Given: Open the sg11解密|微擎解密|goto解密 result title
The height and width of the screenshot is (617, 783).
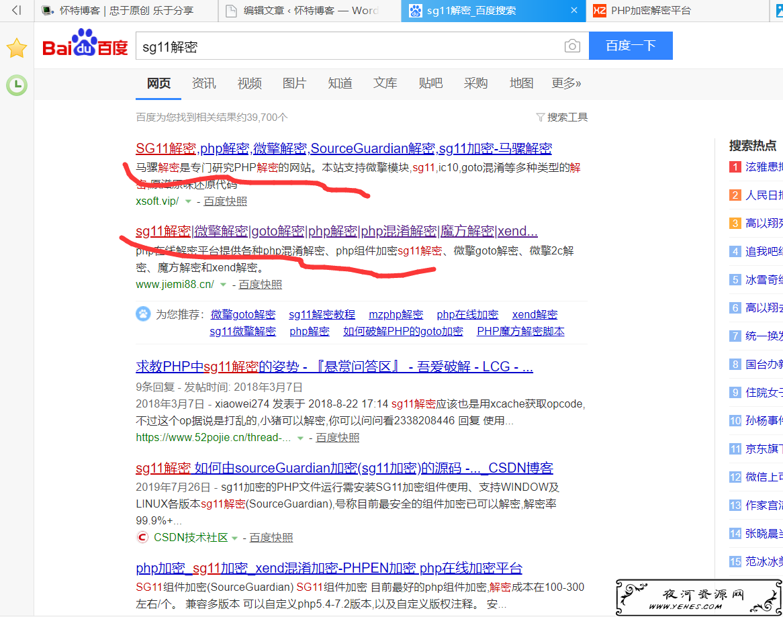Looking at the screenshot, I should point(336,231).
